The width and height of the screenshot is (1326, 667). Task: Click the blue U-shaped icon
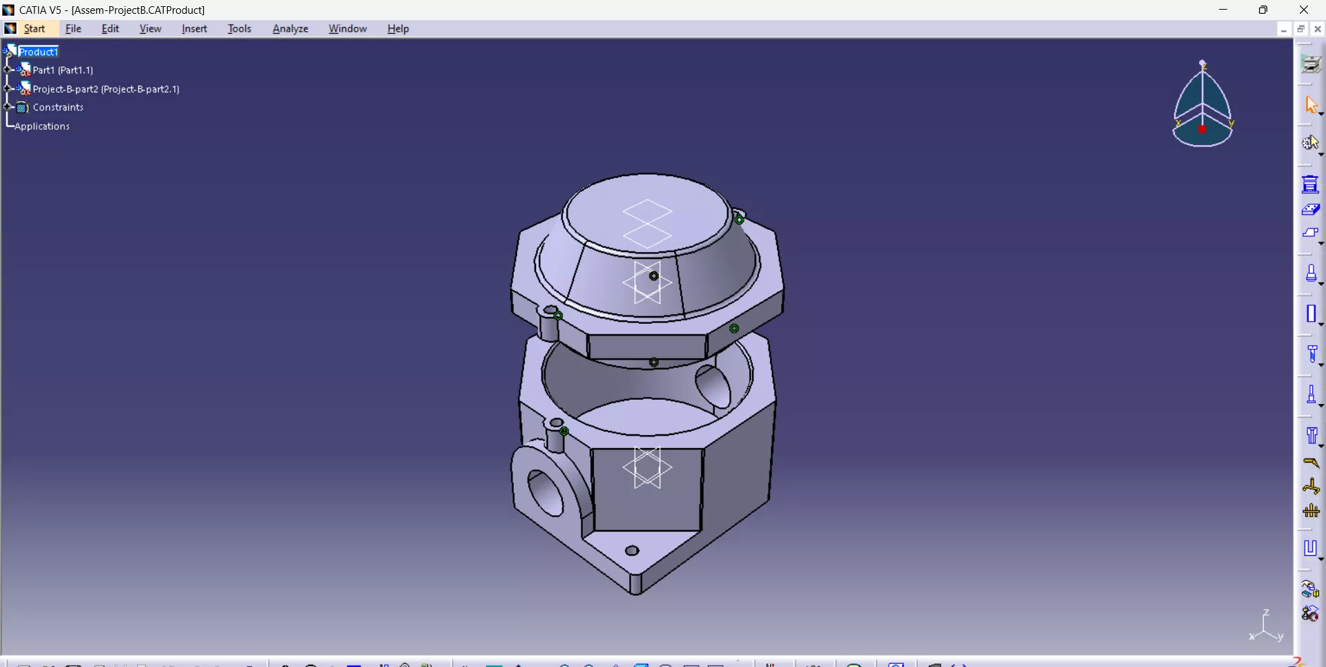pos(1310,548)
